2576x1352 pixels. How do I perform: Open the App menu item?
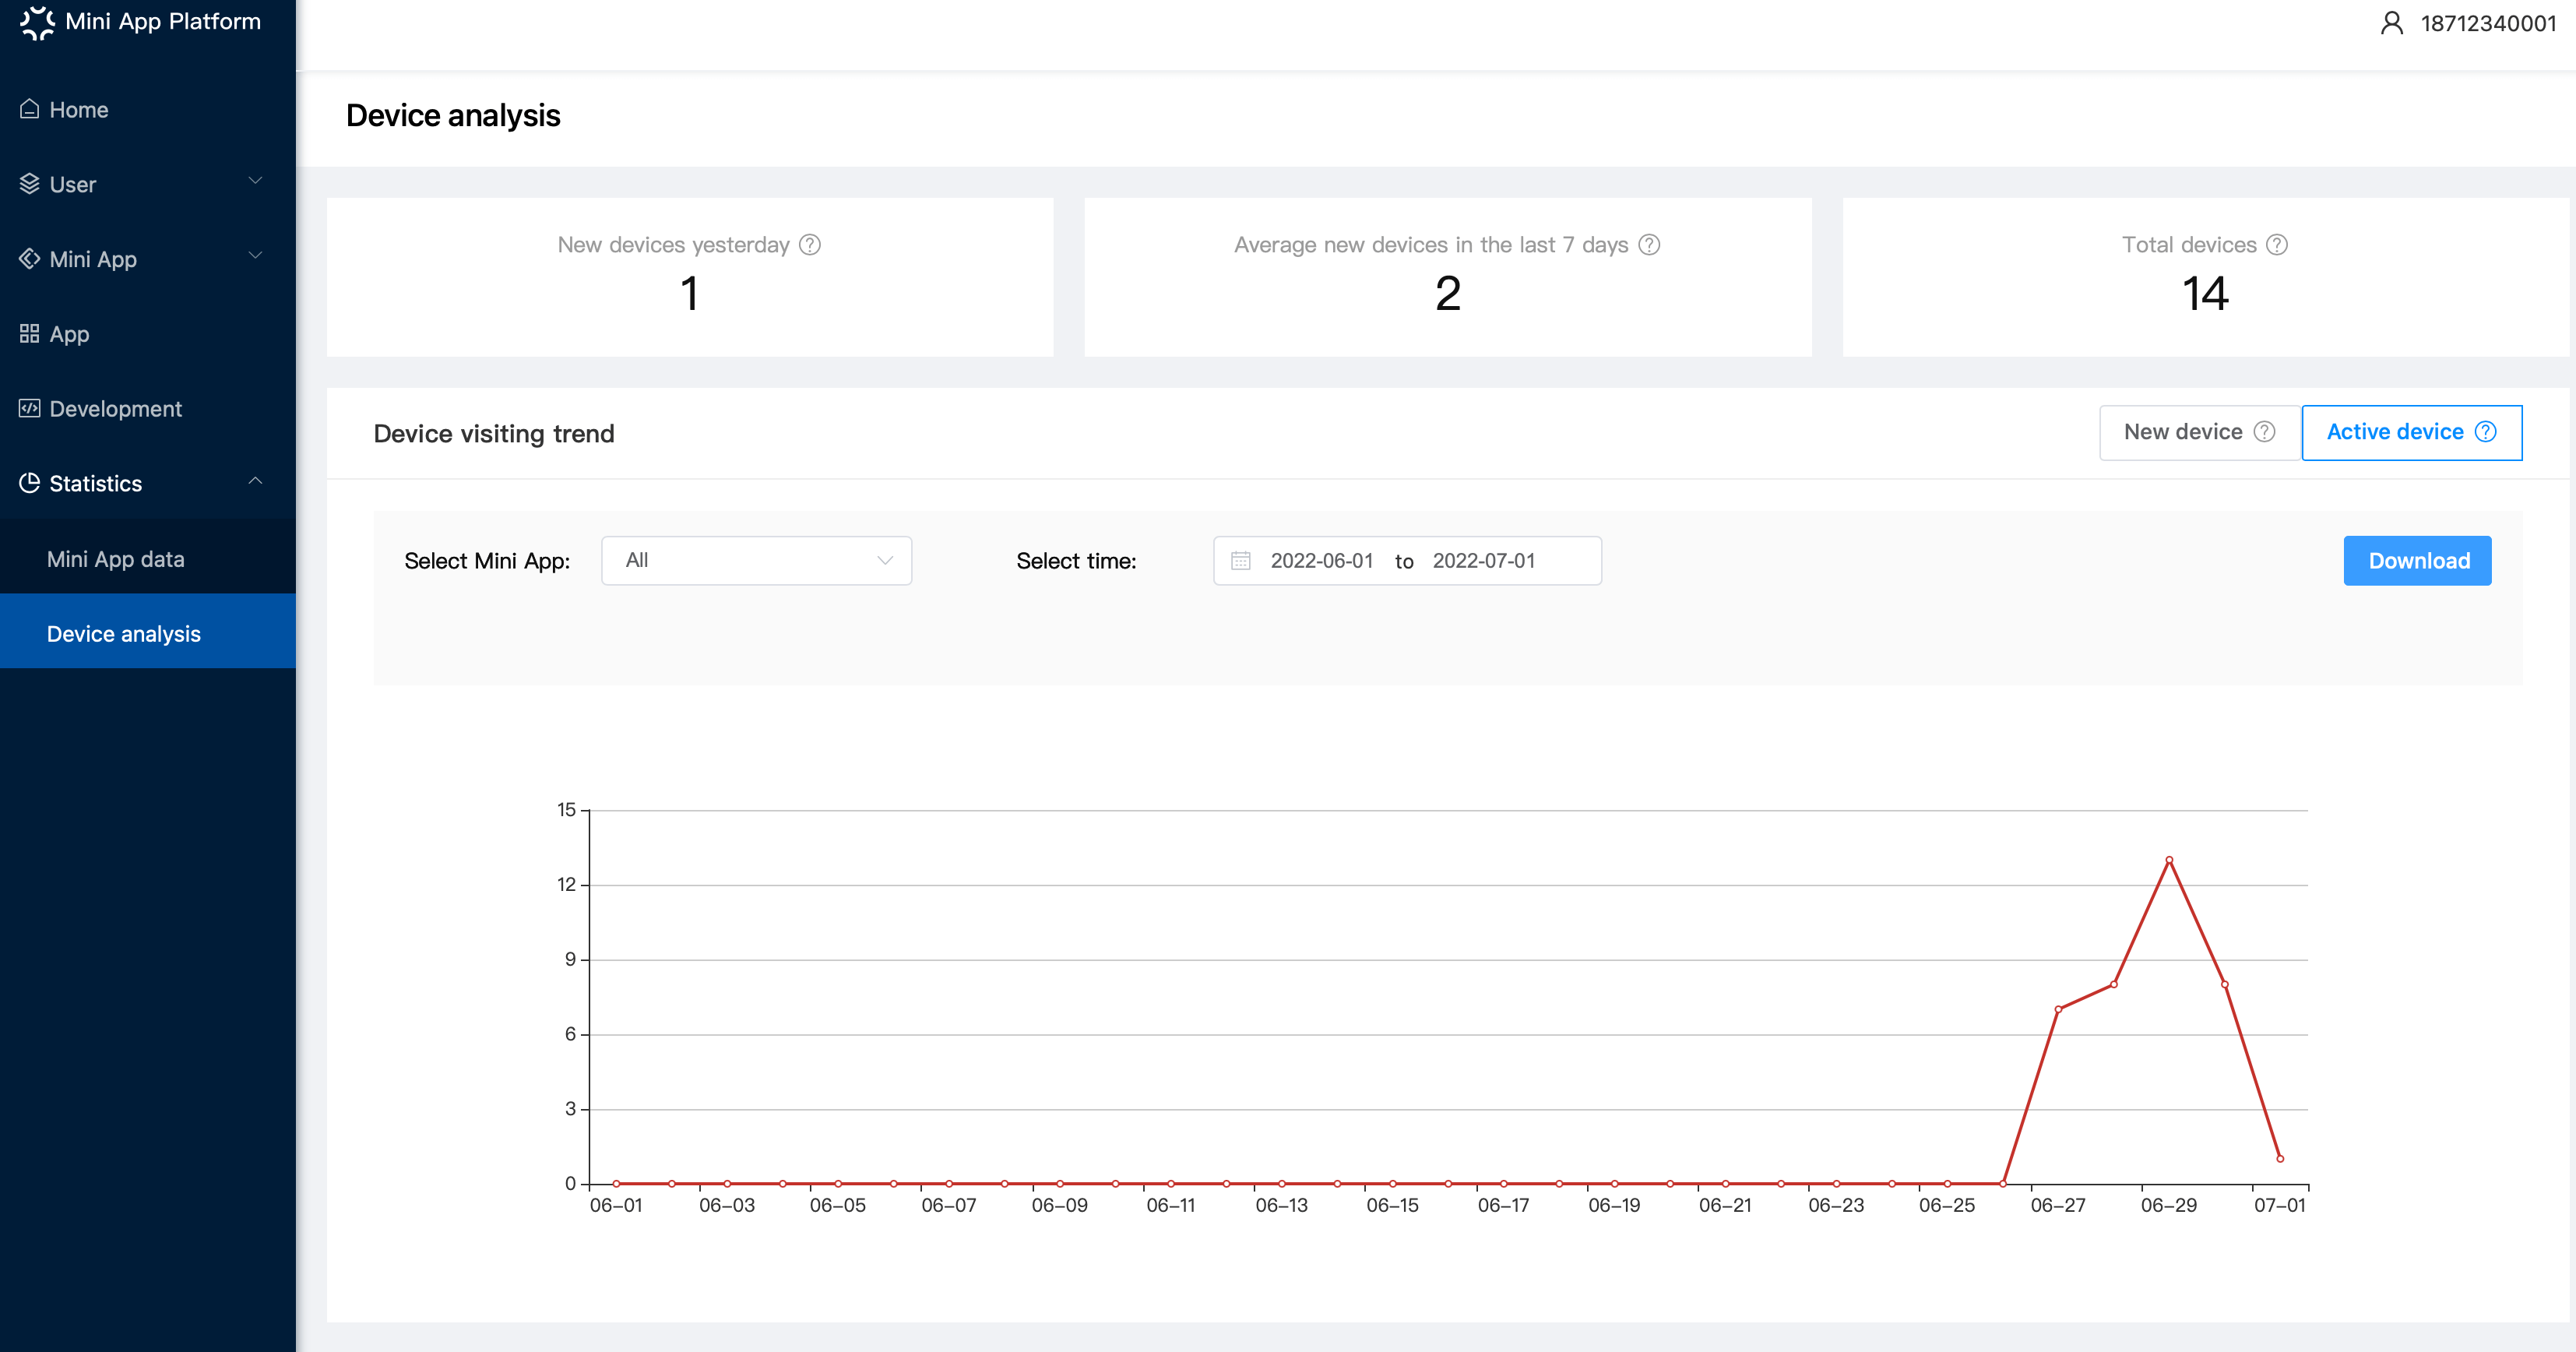pyautogui.click(x=148, y=334)
